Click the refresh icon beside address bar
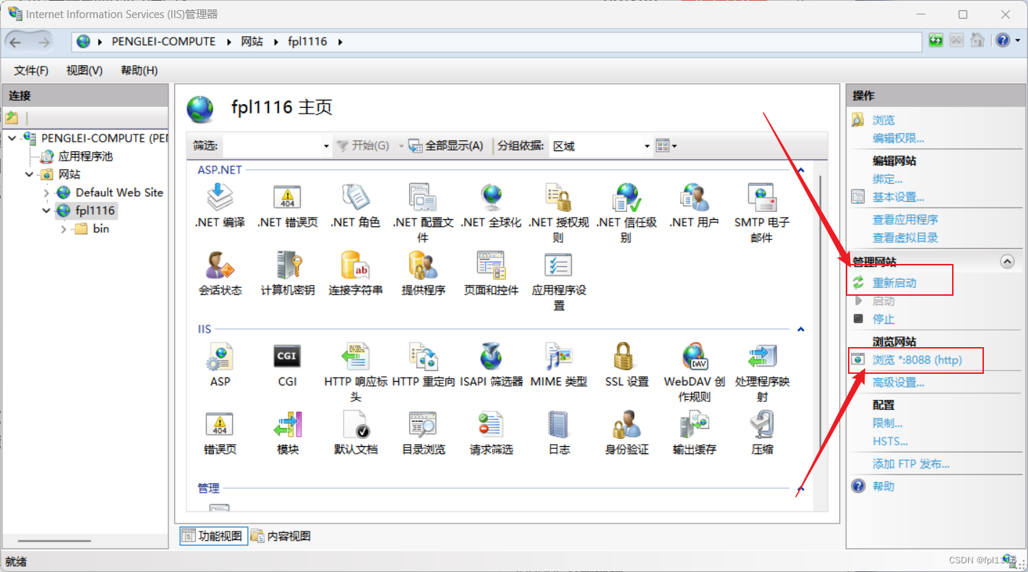This screenshot has width=1028, height=572. coord(935,40)
